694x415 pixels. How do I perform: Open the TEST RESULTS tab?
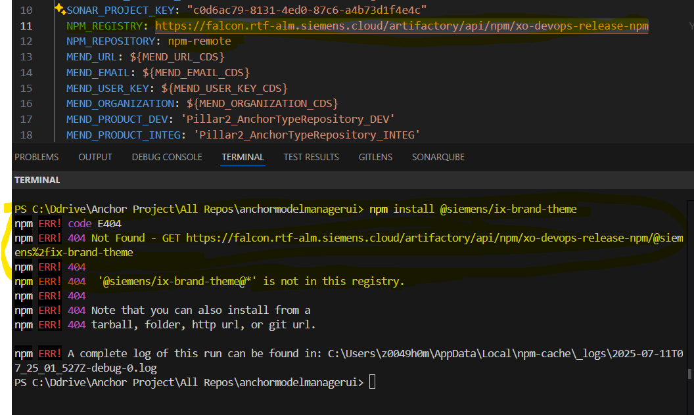click(x=311, y=157)
